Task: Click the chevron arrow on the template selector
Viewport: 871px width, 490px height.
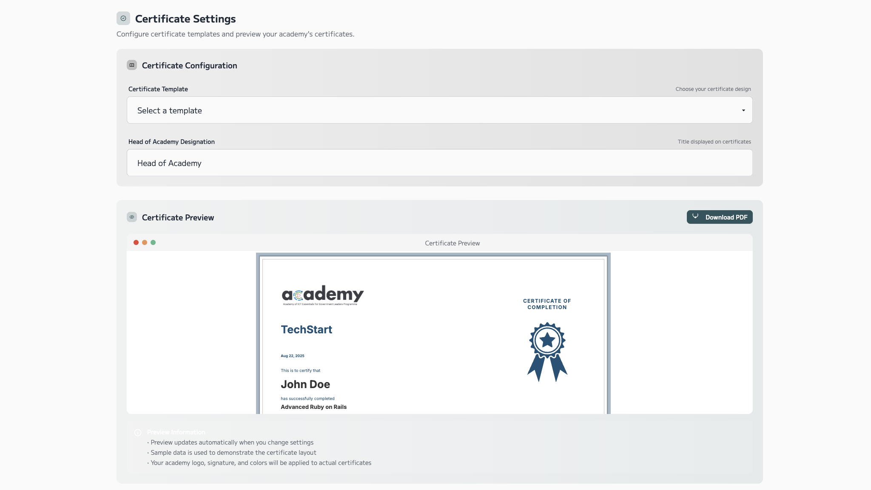Action: point(743,110)
